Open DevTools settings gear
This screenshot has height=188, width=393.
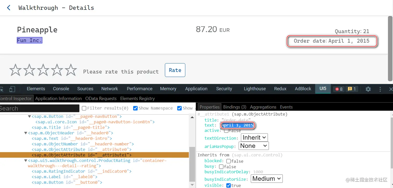coord(368,89)
